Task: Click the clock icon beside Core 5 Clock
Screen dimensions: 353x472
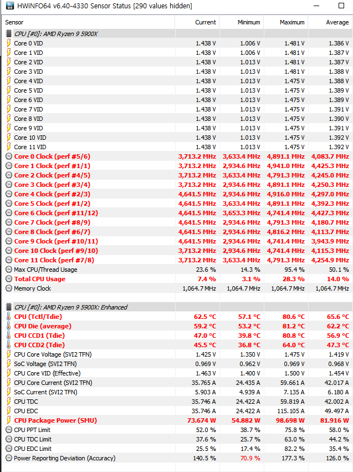Action: click(8, 204)
